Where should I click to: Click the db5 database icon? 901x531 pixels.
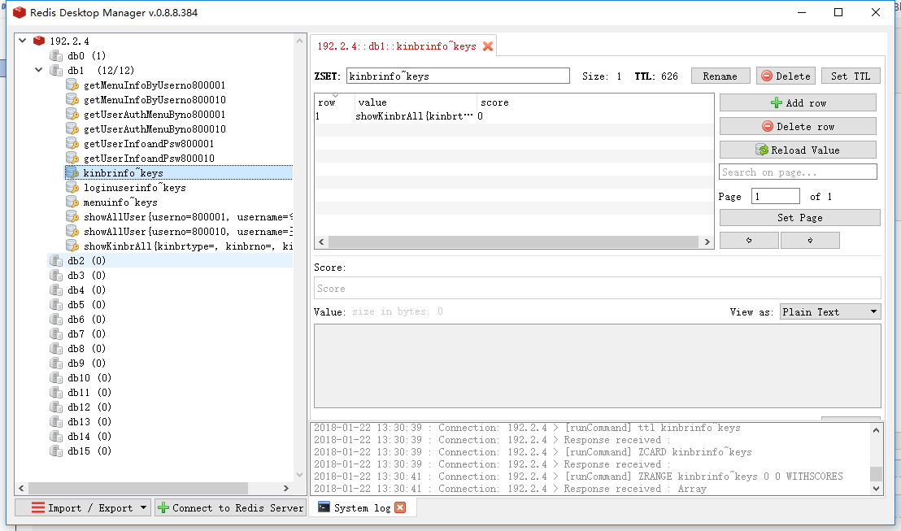coord(56,305)
